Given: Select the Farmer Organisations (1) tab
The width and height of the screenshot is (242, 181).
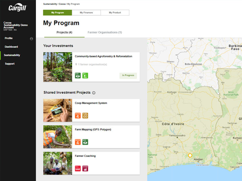Looking at the screenshot, I should click(105, 32).
